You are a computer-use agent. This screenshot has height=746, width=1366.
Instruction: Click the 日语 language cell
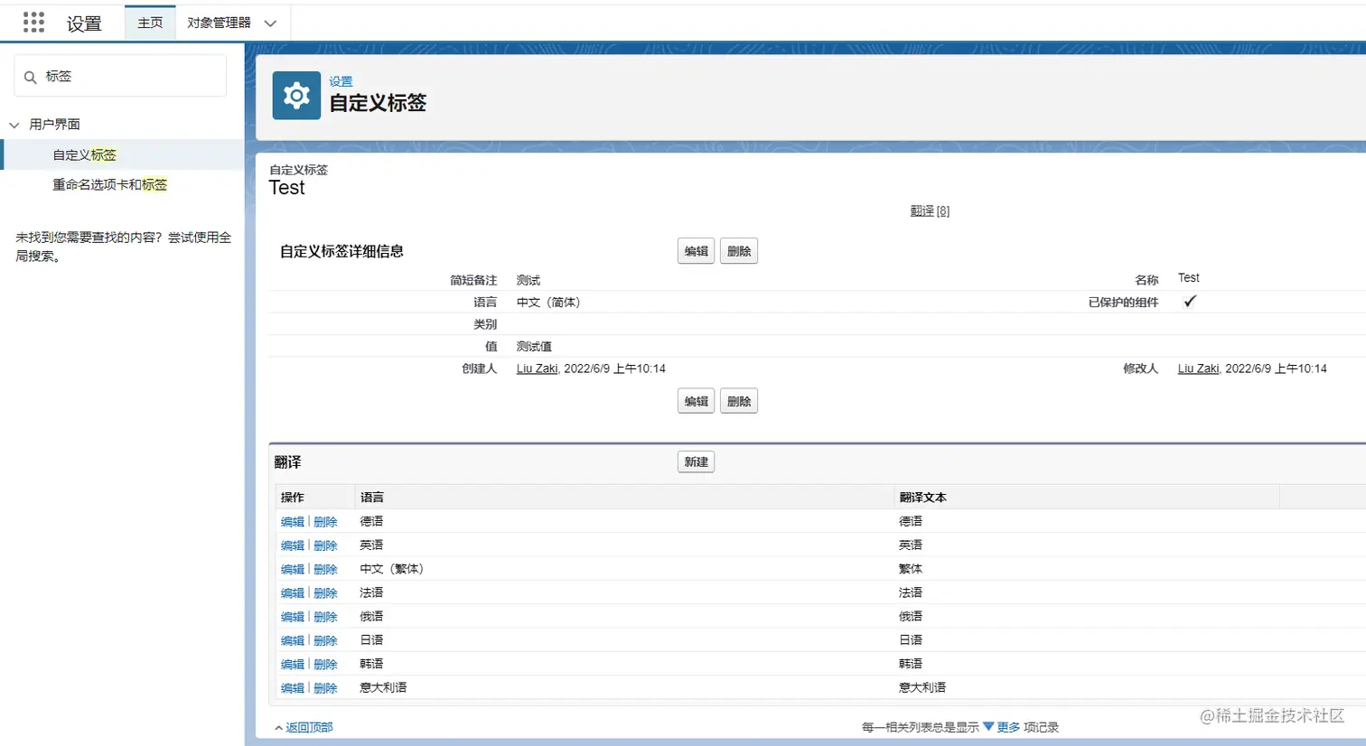click(371, 639)
